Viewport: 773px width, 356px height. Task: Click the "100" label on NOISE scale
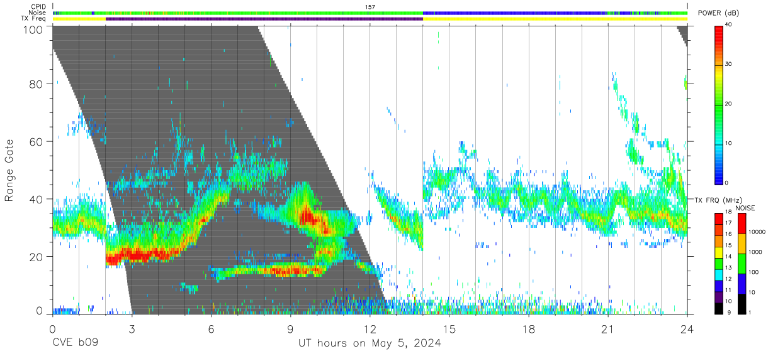754,272
